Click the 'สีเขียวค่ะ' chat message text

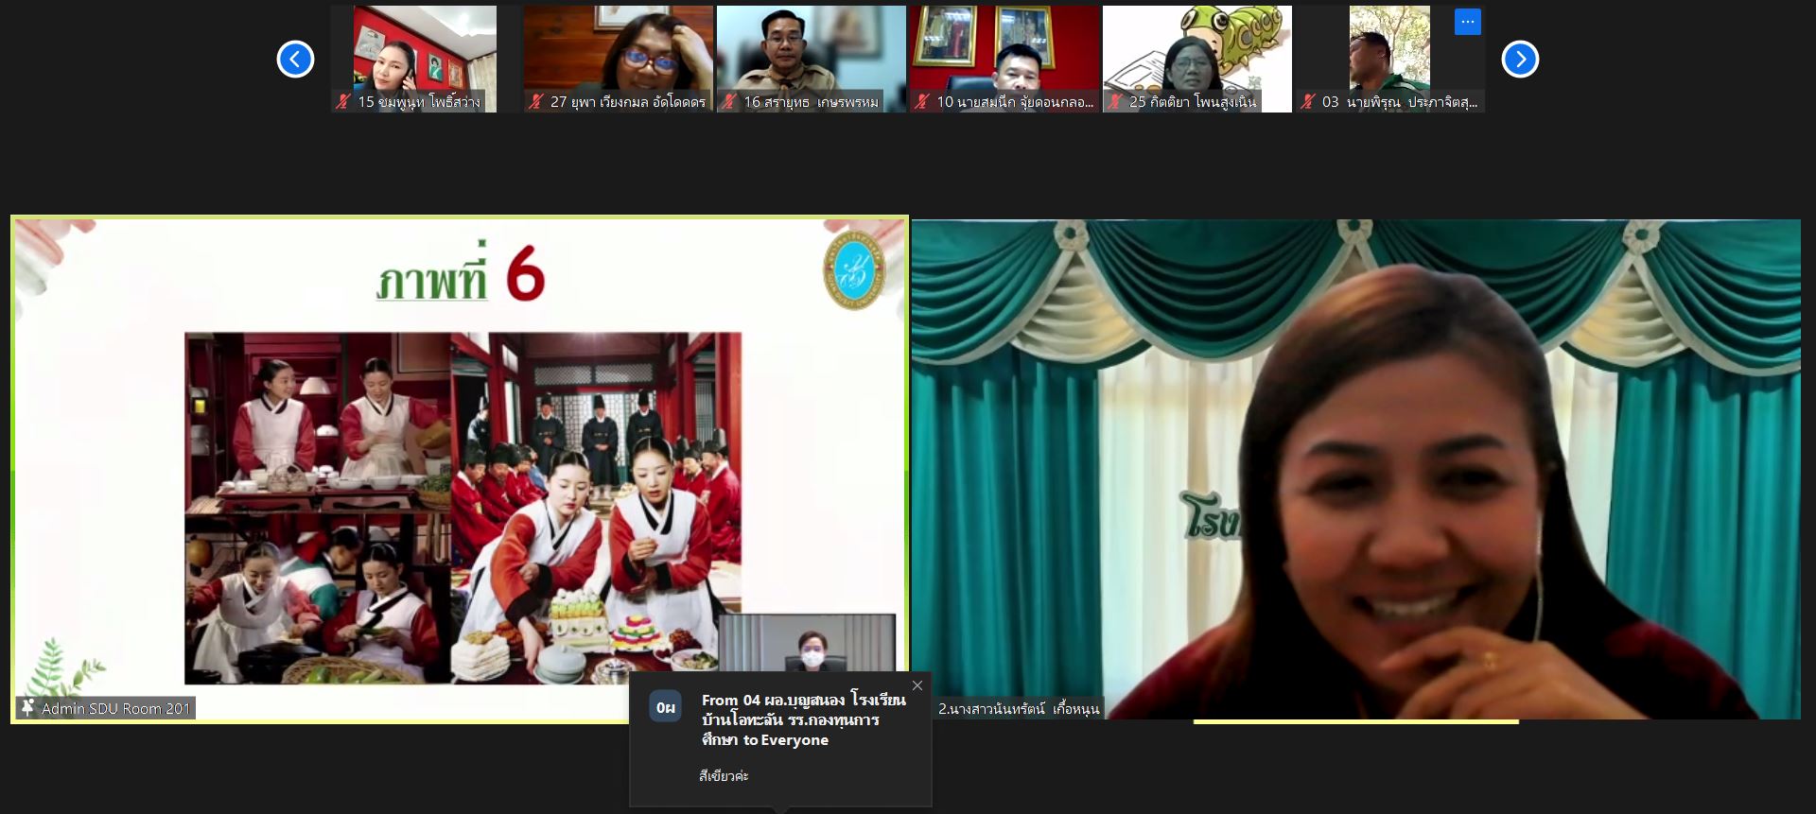724,775
